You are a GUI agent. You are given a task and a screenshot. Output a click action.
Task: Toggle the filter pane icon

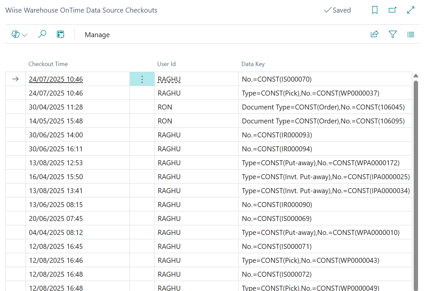(393, 34)
